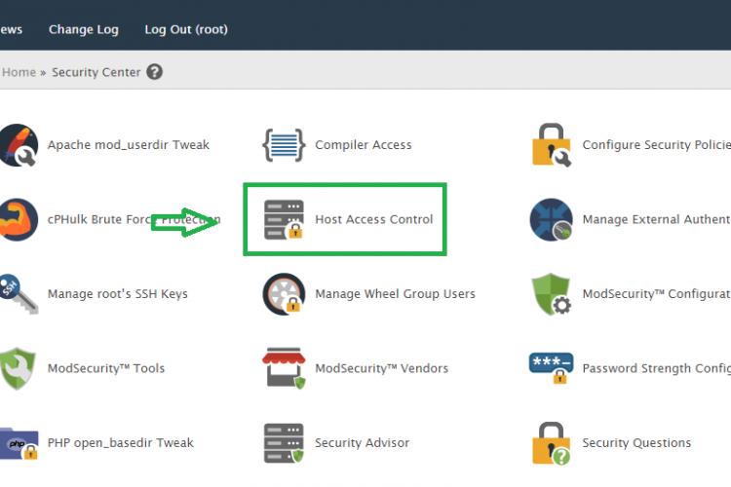Click the Host Access Control link

coord(374,219)
